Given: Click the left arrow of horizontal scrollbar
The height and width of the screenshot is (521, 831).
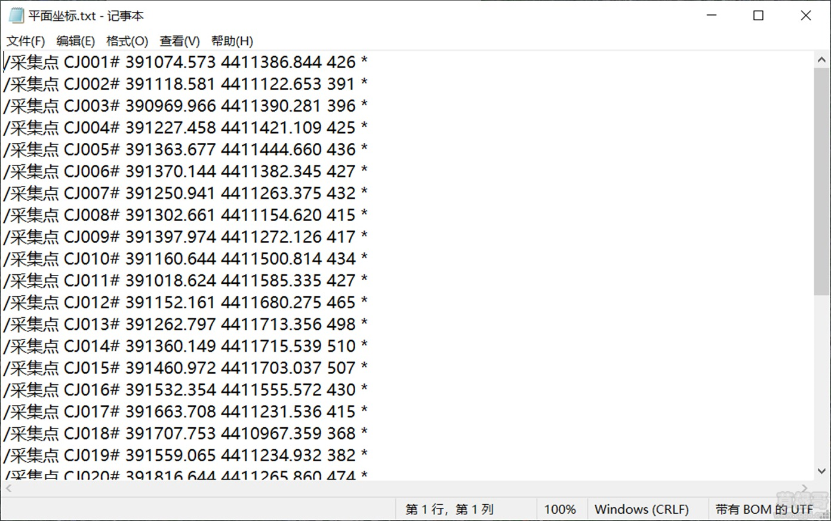Looking at the screenshot, I should (x=8, y=488).
